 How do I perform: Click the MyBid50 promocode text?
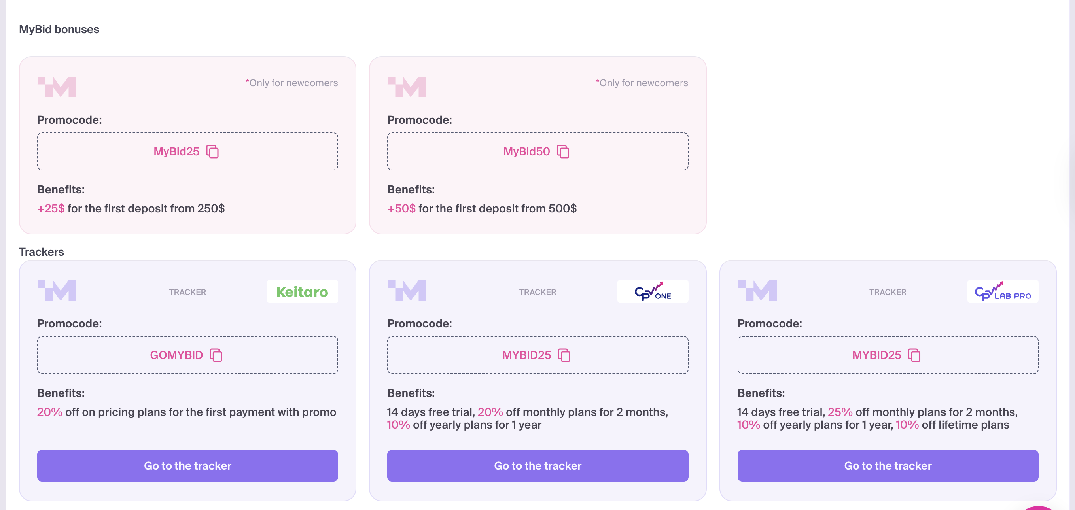tap(526, 152)
